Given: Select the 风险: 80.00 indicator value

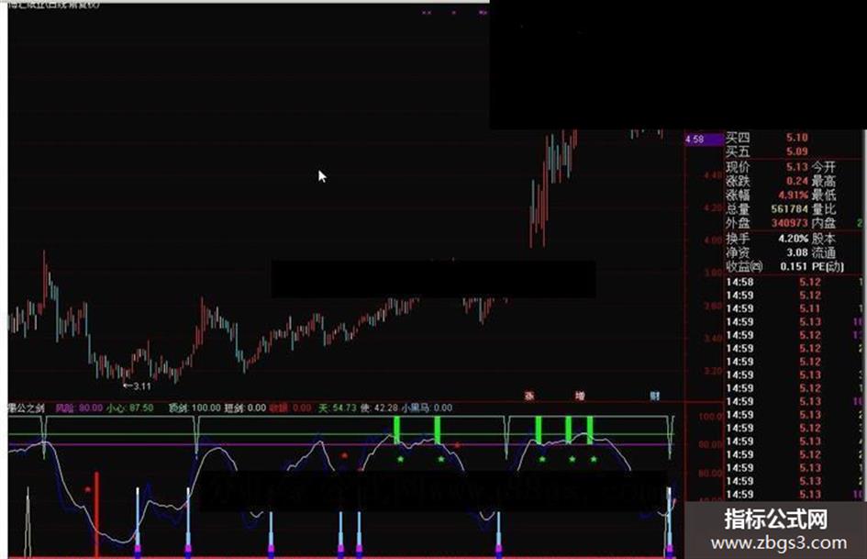Looking at the screenshot, I should point(79,408).
